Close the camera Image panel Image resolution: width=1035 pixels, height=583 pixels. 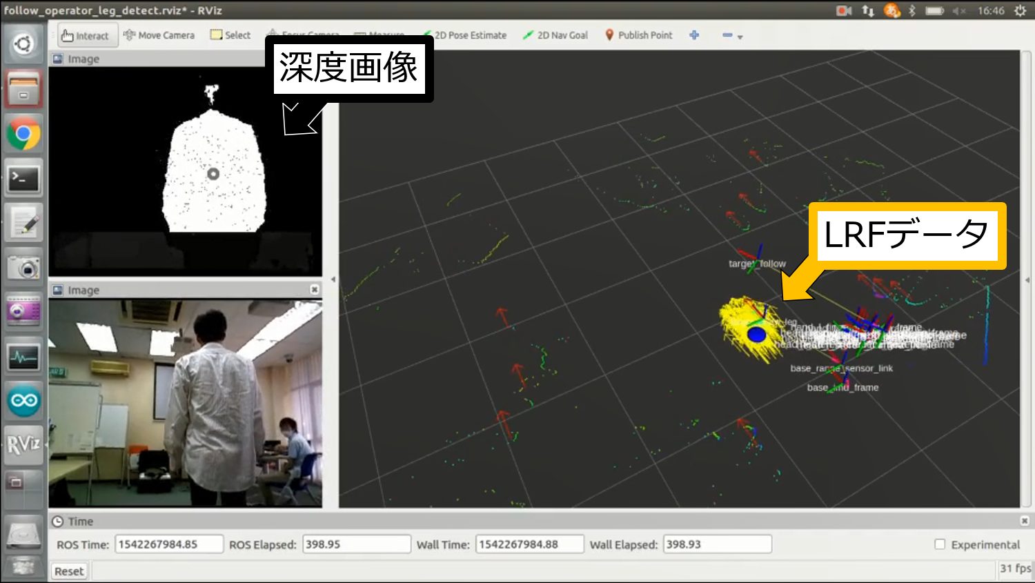click(315, 290)
